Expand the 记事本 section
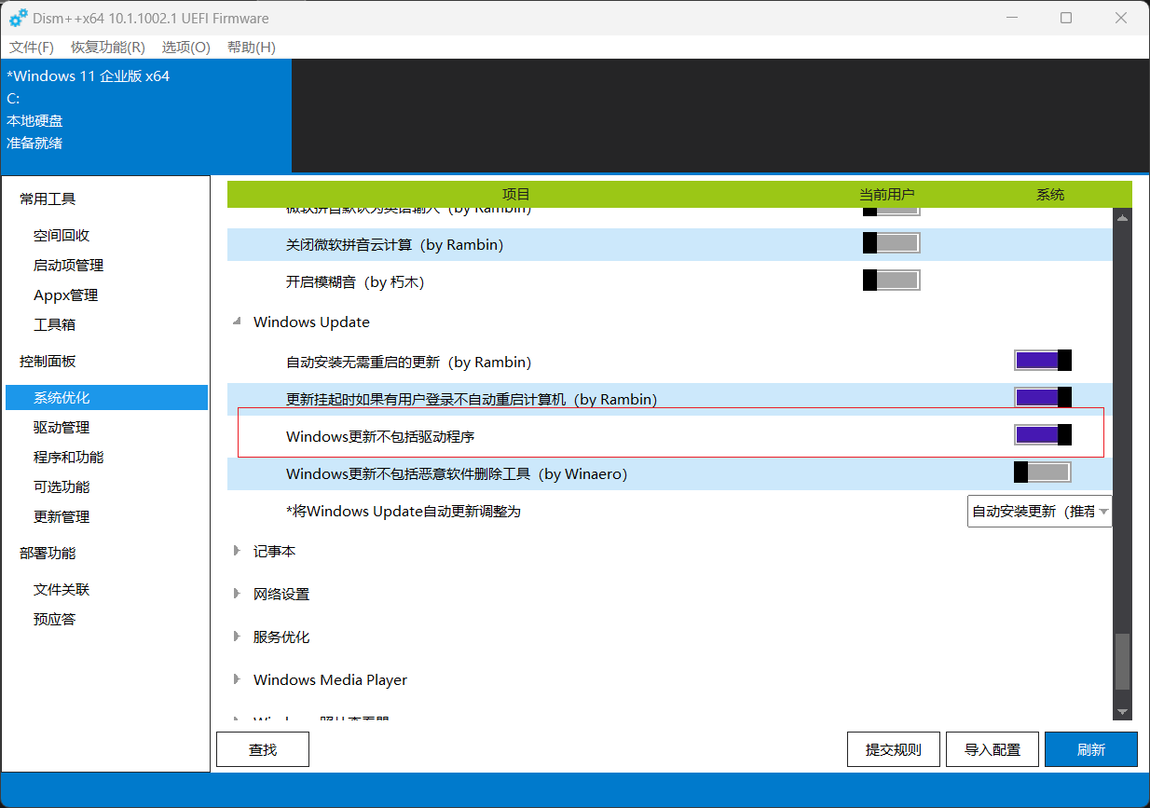 pos(237,551)
